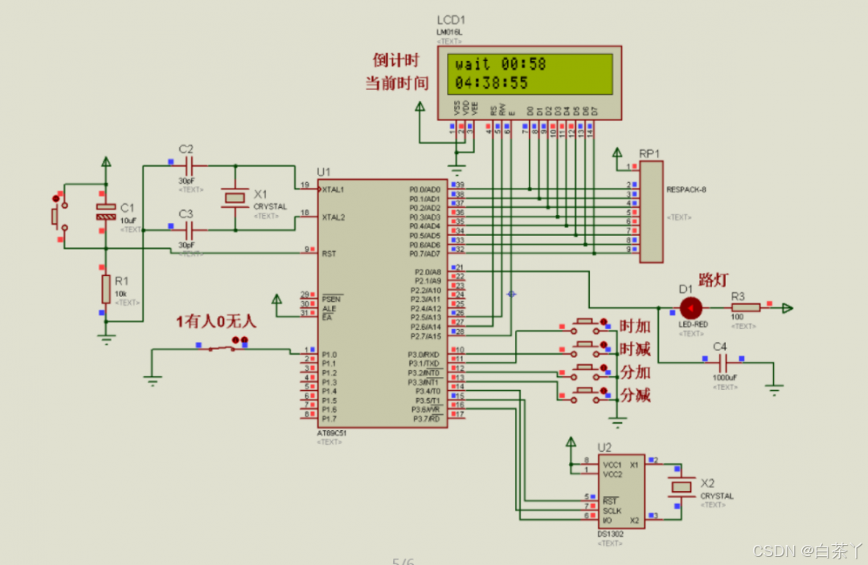868x565 pixels.
Task: Select the DS1302 clock chip U2
Action: (x=621, y=492)
